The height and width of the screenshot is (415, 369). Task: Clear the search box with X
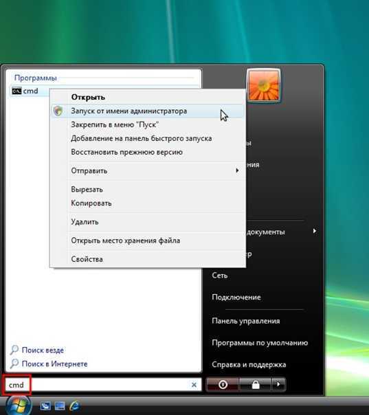pyautogui.click(x=194, y=385)
